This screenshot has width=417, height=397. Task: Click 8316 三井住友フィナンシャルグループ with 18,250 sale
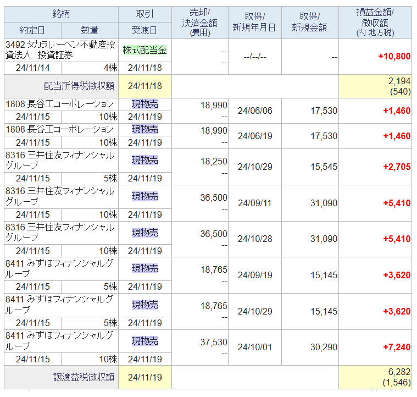pyautogui.click(x=61, y=161)
